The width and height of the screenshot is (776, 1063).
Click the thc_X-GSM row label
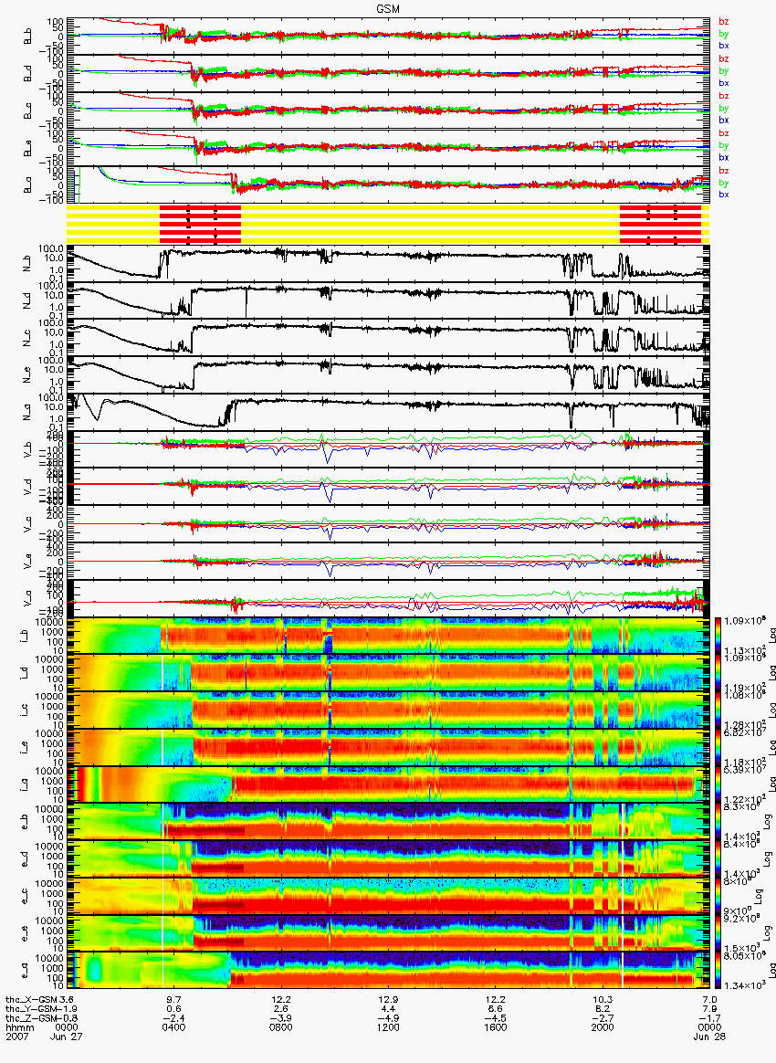pyautogui.click(x=31, y=1000)
